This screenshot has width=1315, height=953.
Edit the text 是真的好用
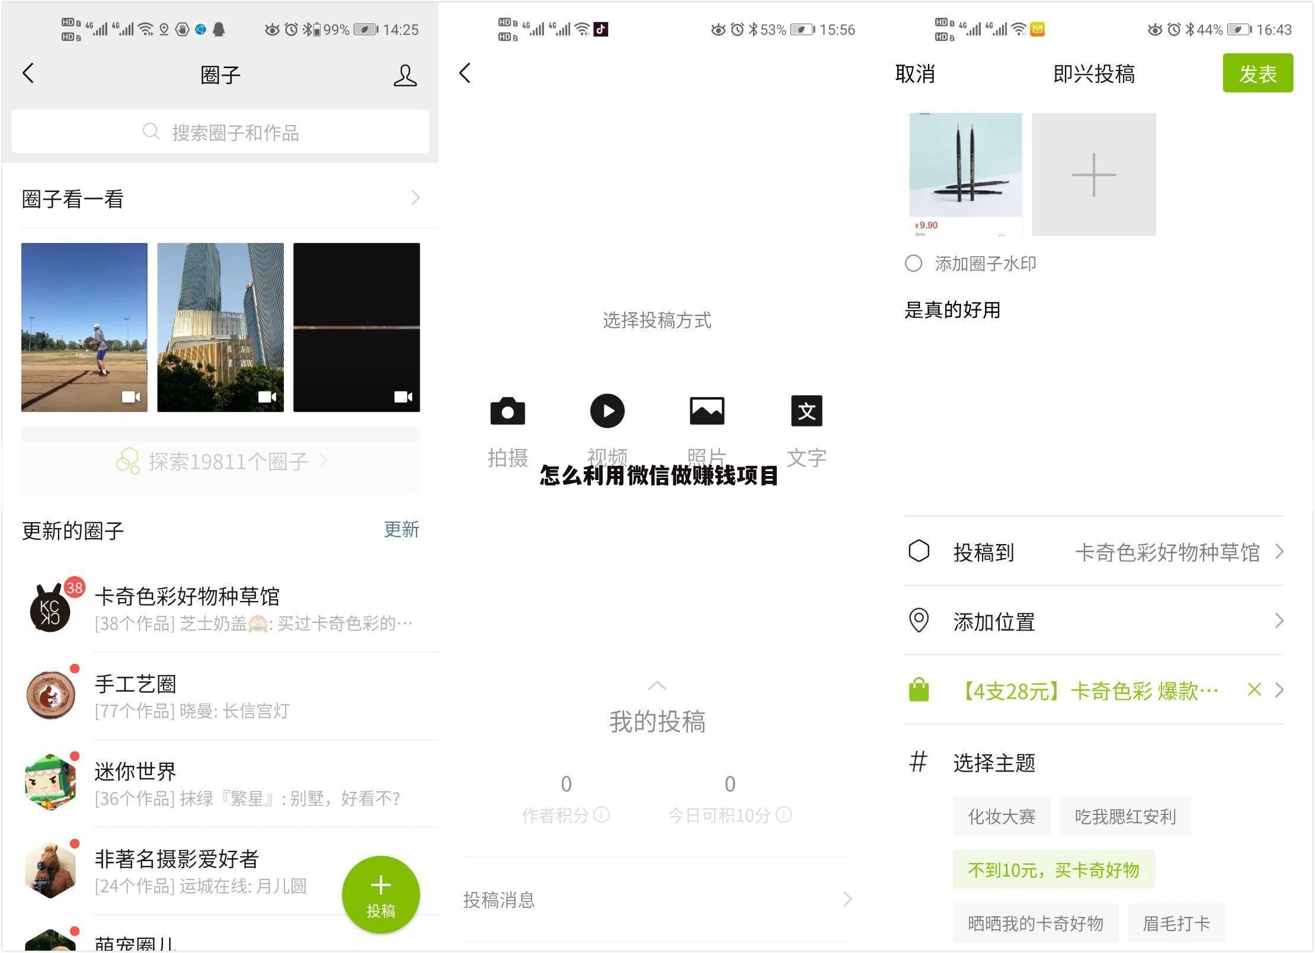click(952, 309)
